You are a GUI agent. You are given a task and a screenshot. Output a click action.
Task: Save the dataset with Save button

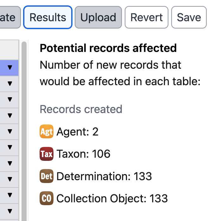189,17
